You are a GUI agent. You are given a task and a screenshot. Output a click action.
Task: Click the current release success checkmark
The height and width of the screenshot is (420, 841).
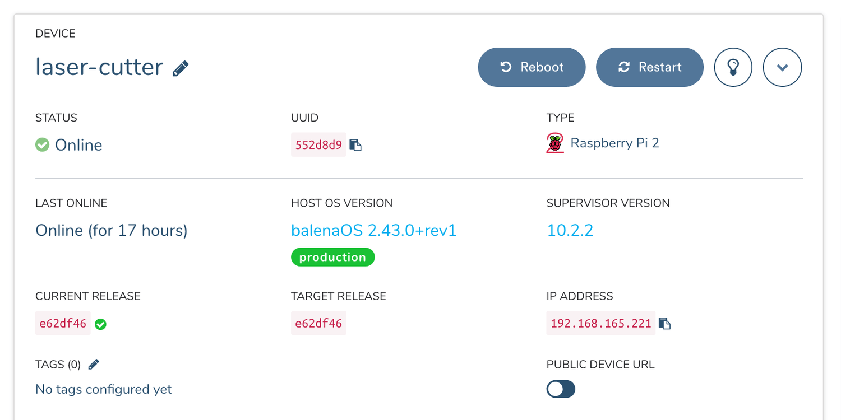coord(100,324)
